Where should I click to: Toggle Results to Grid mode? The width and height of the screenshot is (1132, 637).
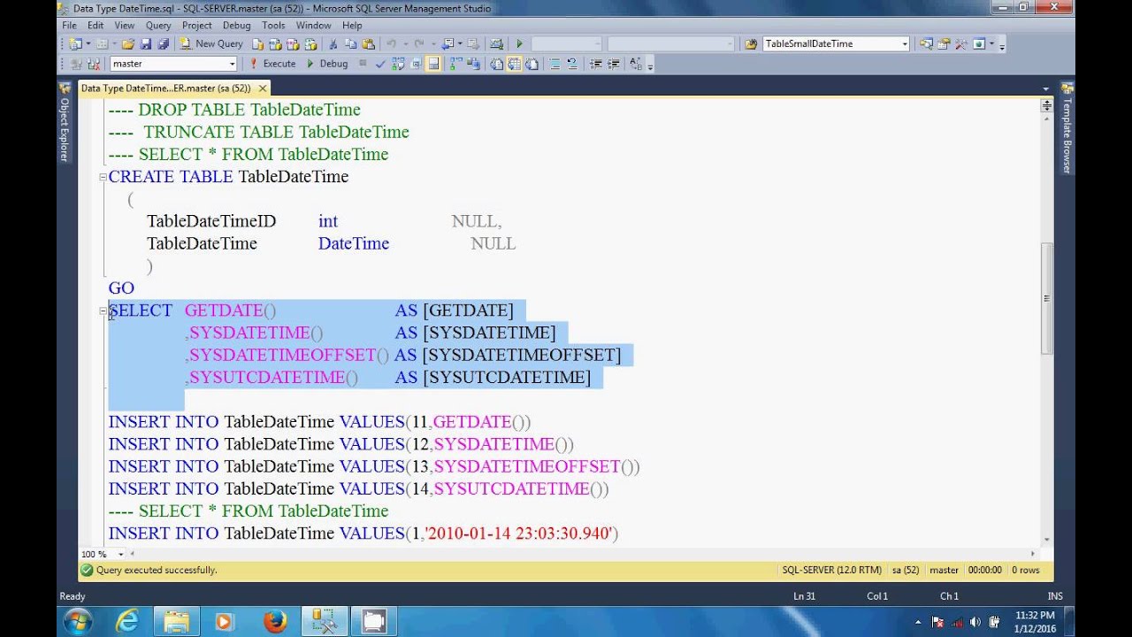(x=515, y=64)
